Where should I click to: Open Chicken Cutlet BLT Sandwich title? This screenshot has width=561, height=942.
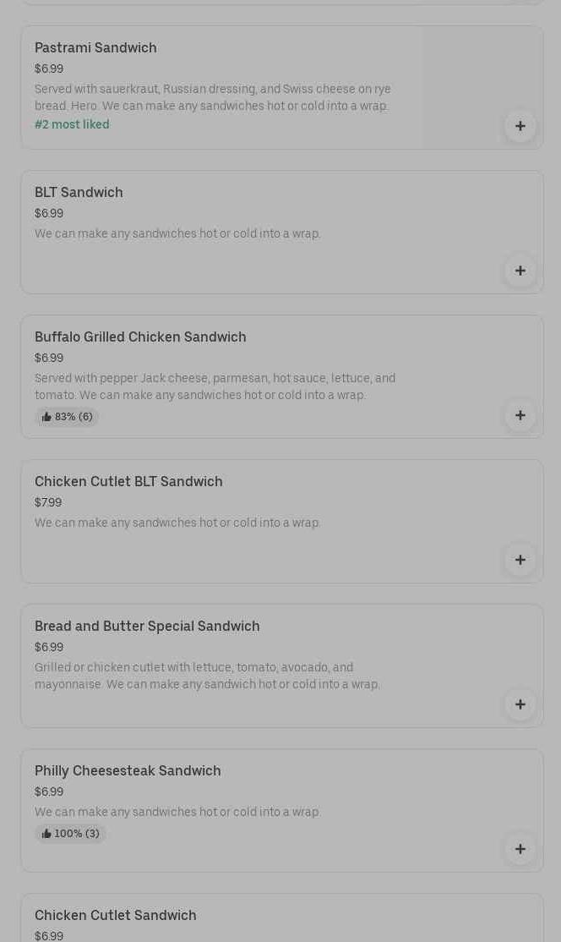point(128,482)
